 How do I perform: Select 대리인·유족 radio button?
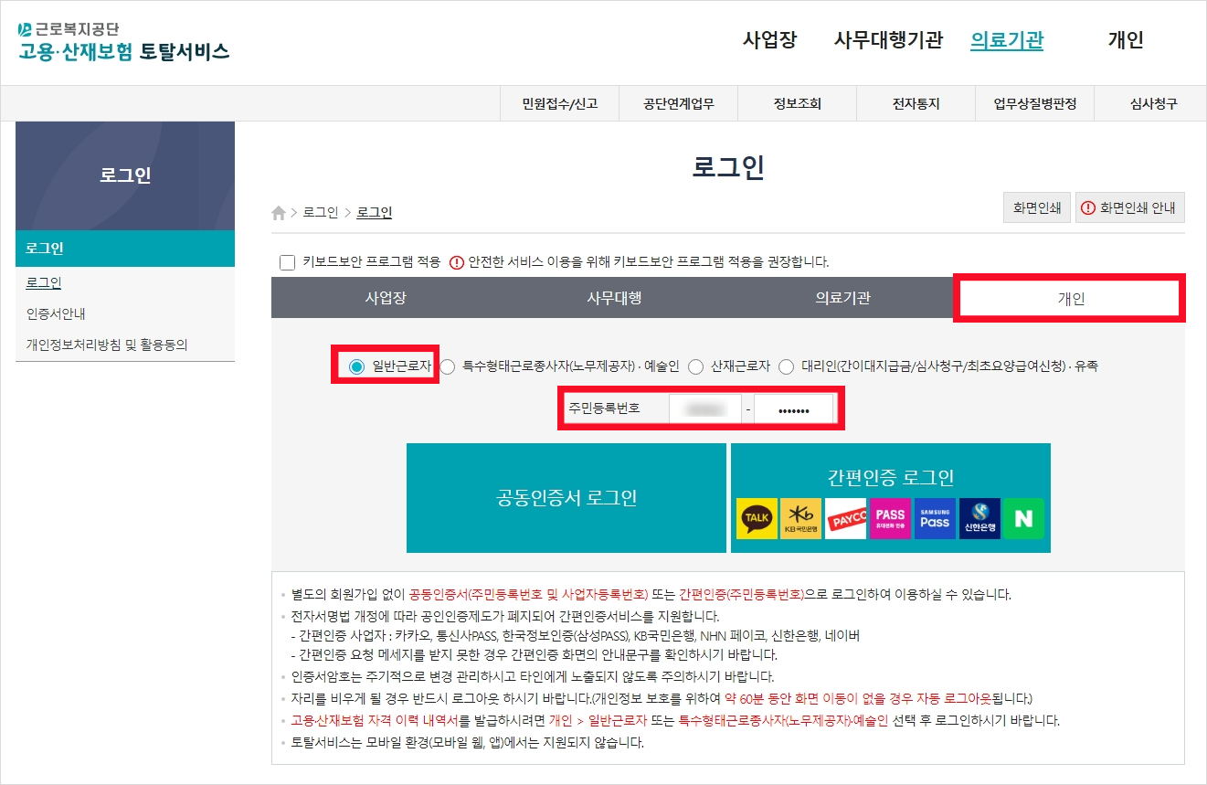(787, 366)
